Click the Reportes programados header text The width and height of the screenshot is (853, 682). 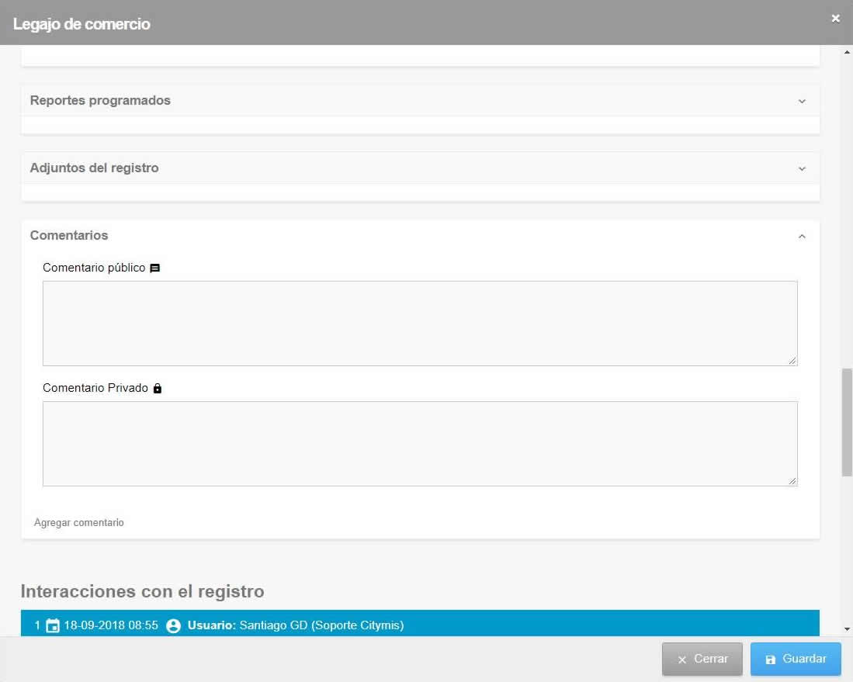tap(100, 101)
